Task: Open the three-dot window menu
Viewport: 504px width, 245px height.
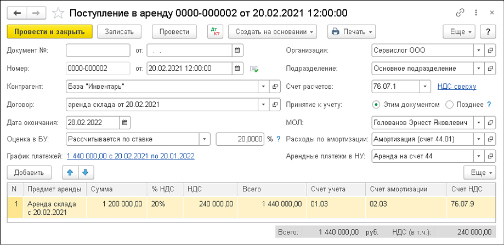Action: (477, 13)
